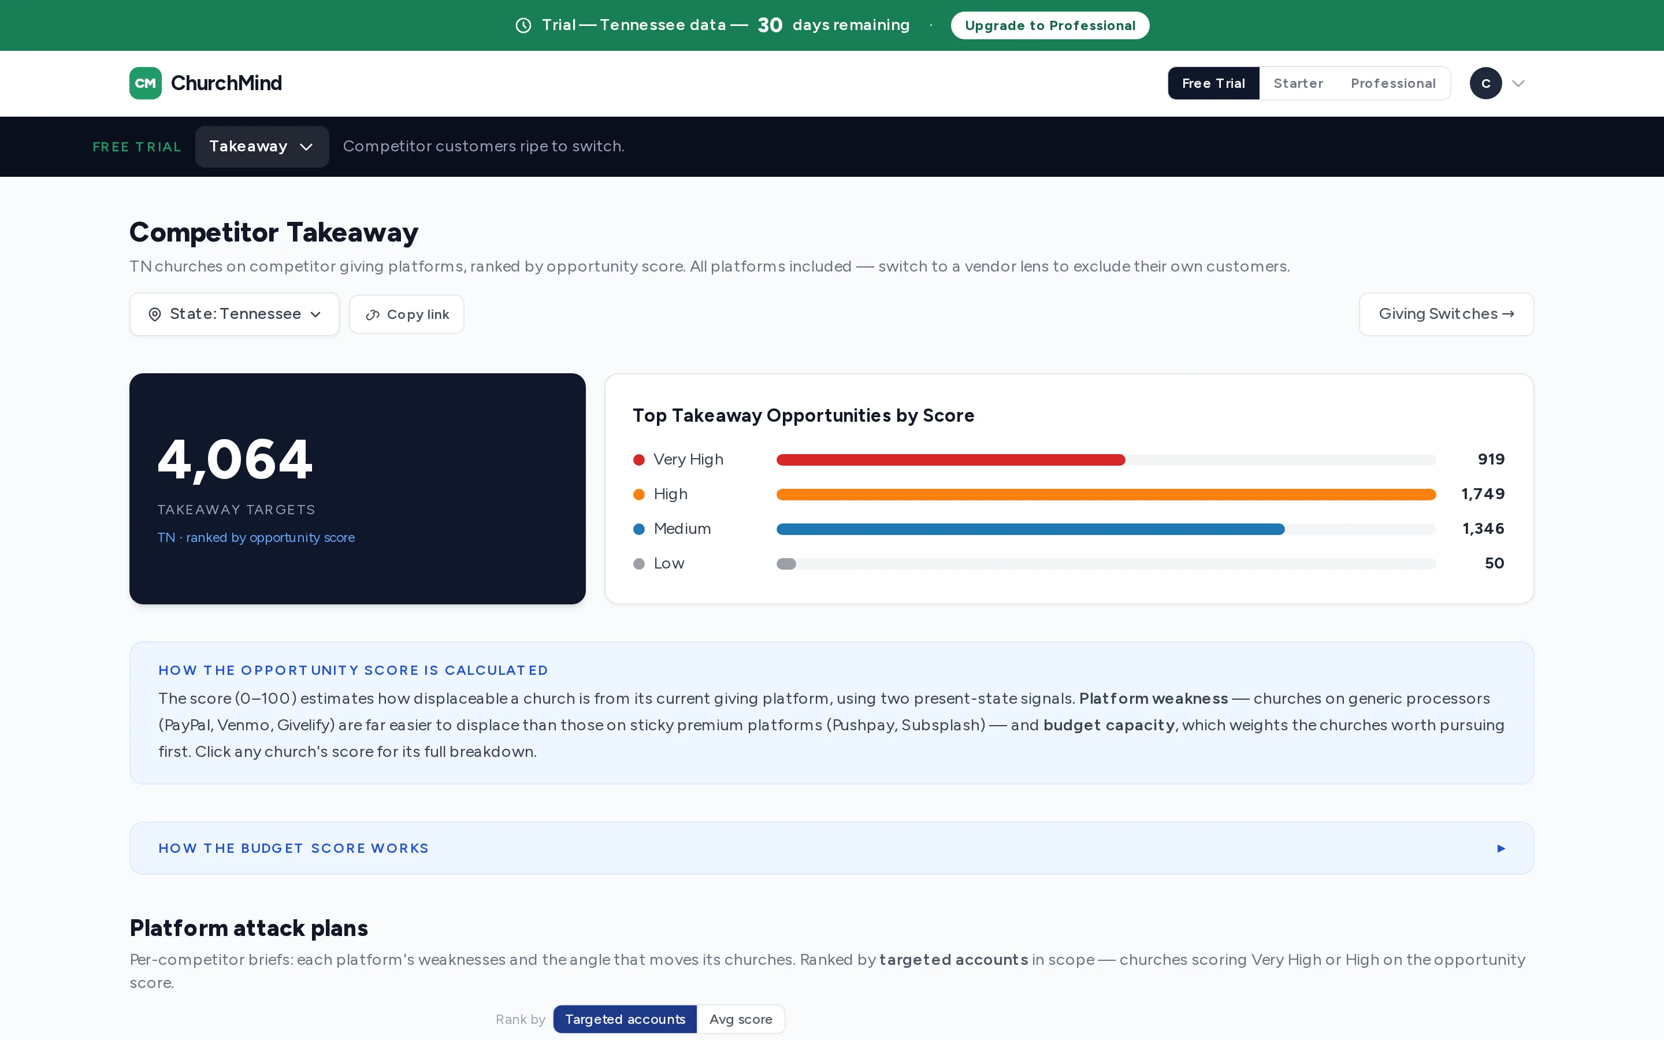1664x1040 pixels.
Task: Click the Medium label in chart
Action: (x=682, y=529)
